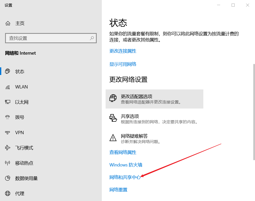Focus the 查找设置 search box
The width and height of the screenshot is (255, 201).
pyautogui.click(x=51, y=38)
